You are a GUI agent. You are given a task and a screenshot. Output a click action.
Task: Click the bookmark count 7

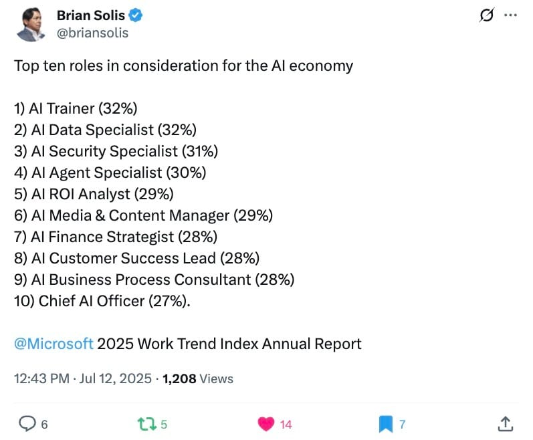(x=403, y=425)
